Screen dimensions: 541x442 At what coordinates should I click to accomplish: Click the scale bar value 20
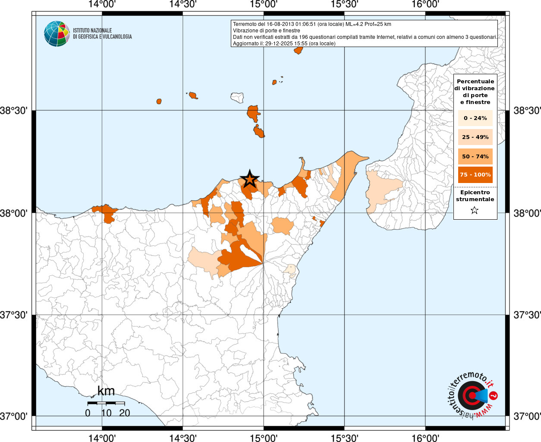125,413
